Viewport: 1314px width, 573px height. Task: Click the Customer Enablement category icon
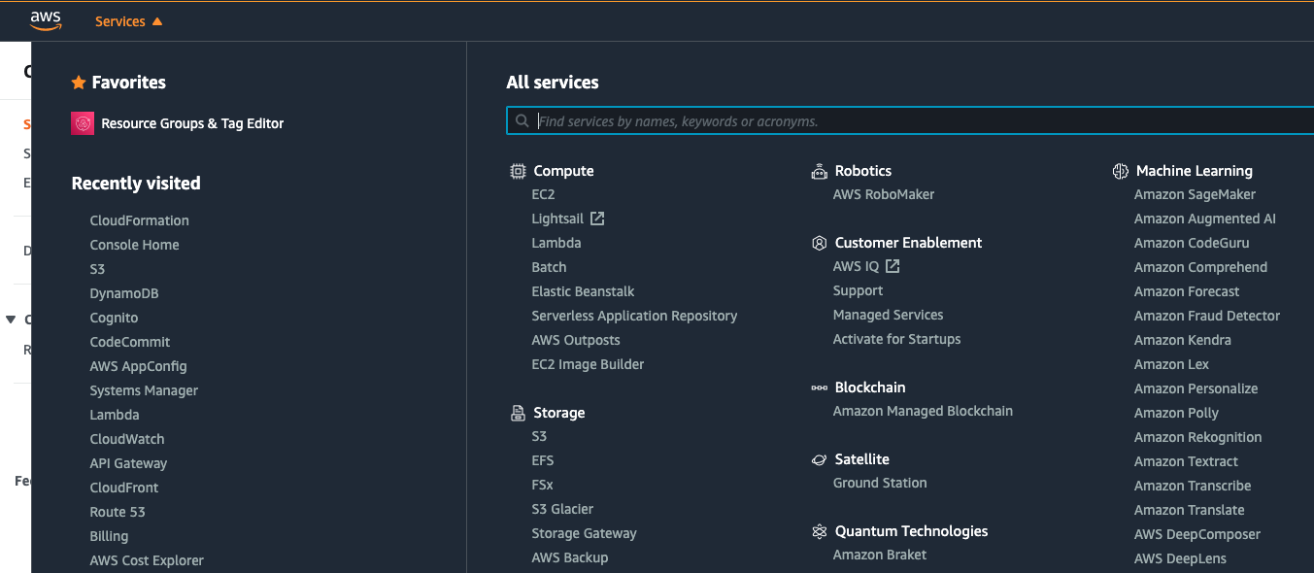(819, 243)
